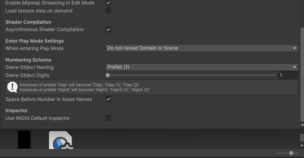The image size is (304, 158).
Task: Click the Space Before Number in Asset Names label
Action: coord(49,99)
